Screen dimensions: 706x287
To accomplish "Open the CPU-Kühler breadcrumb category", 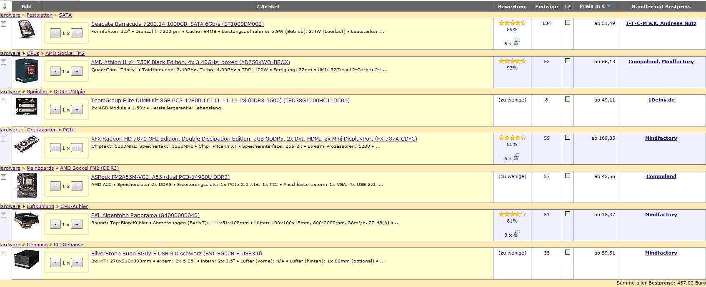I will (x=74, y=206).
